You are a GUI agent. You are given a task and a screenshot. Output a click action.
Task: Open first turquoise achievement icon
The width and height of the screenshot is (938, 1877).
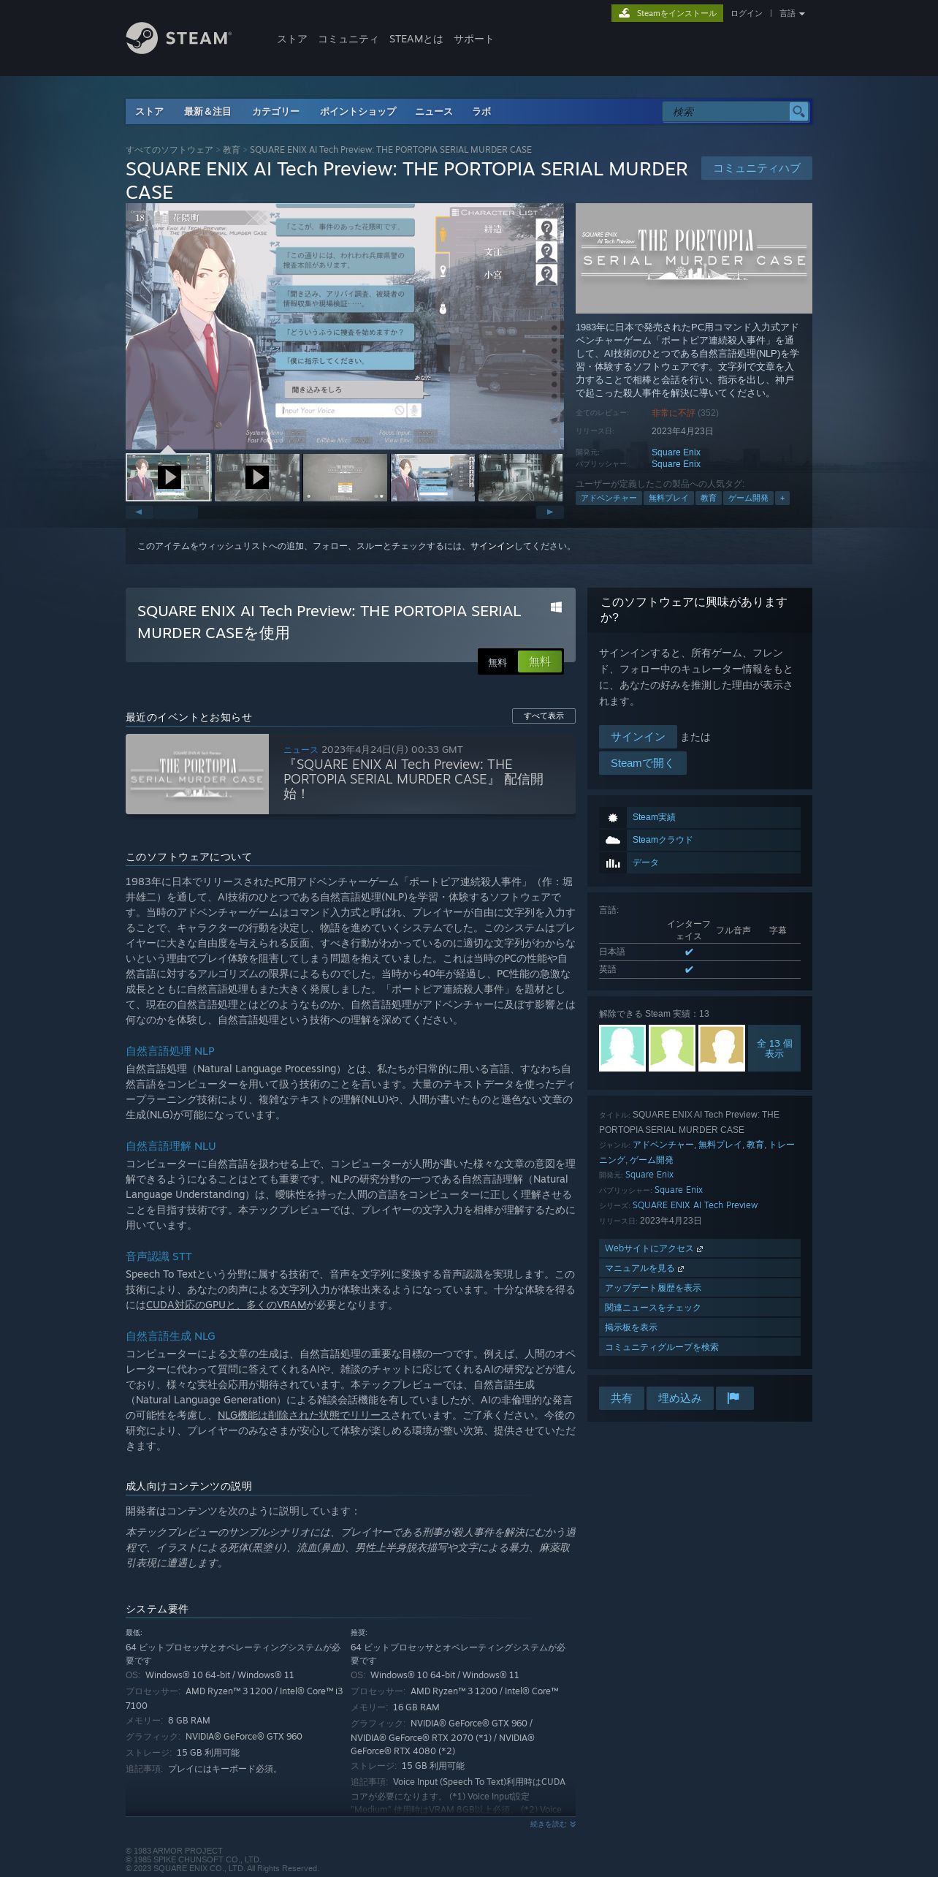[622, 1048]
